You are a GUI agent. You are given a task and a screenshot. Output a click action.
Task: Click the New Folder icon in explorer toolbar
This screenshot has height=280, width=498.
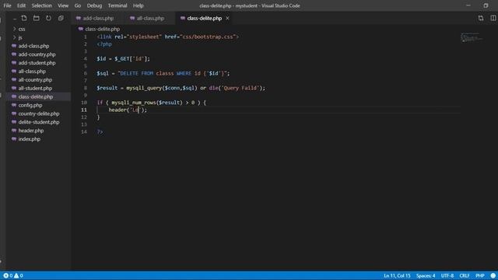pos(37,18)
